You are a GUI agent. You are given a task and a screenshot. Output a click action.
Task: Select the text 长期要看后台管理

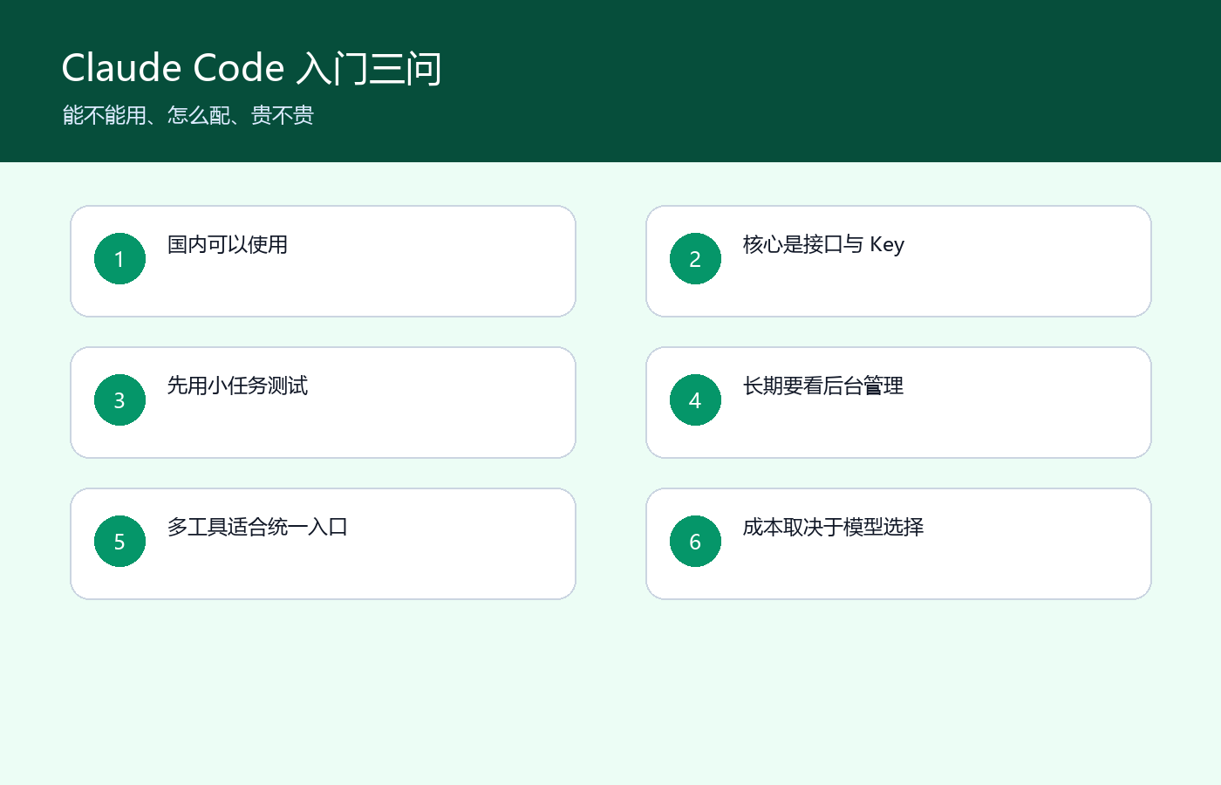823,386
